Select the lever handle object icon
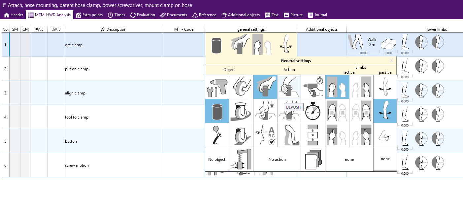 pyautogui.click(x=217, y=135)
